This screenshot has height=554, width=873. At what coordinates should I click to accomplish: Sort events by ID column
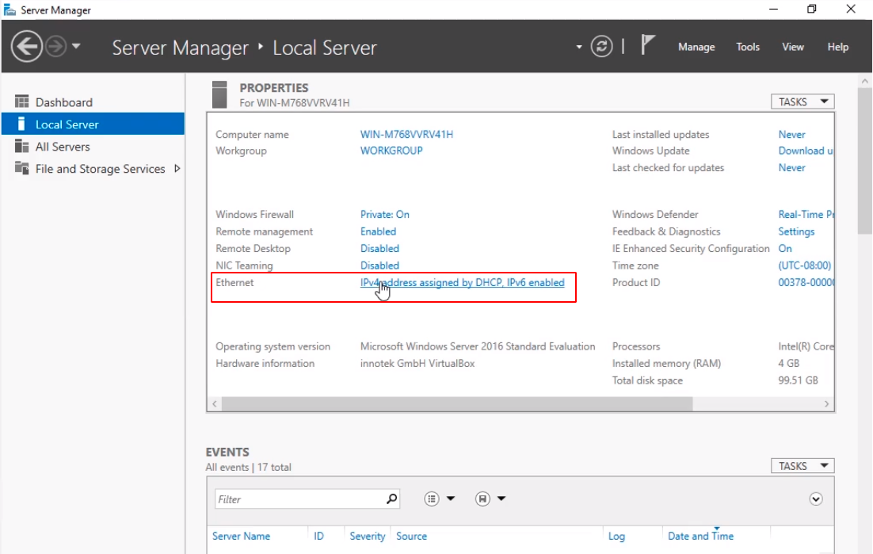point(318,536)
